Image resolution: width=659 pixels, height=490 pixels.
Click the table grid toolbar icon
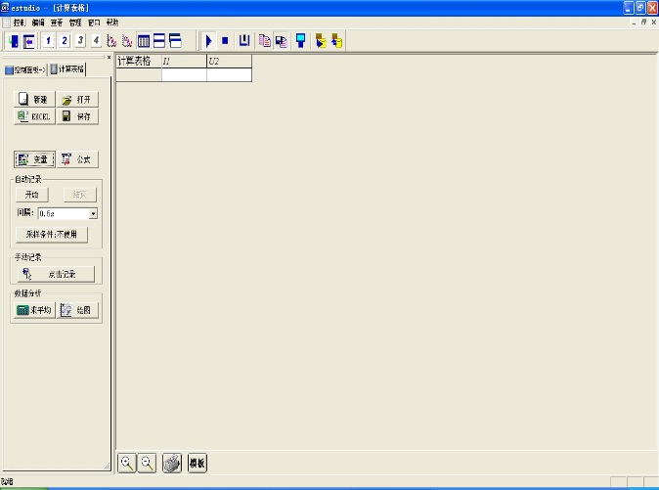pyautogui.click(x=144, y=41)
